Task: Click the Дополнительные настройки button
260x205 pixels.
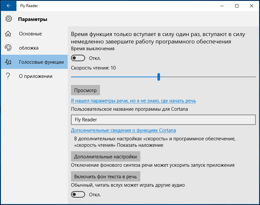Action: 105,156
